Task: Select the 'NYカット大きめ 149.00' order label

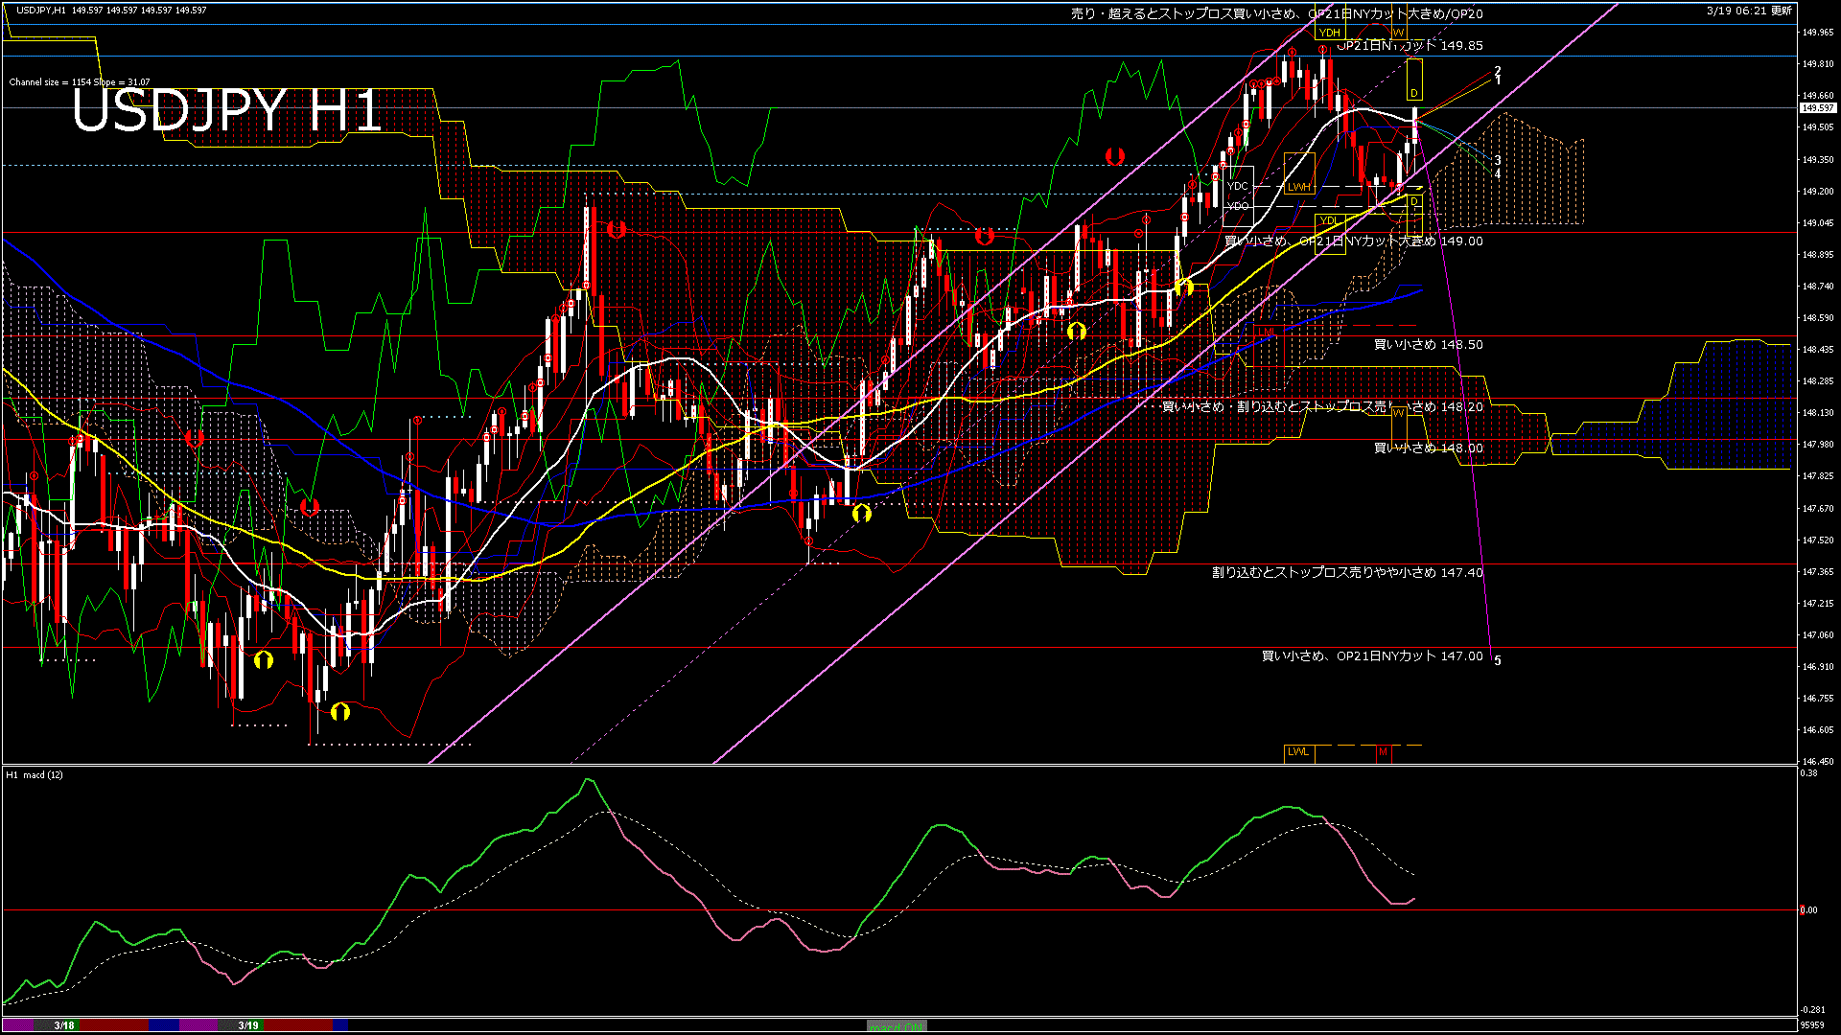Action: click(x=1354, y=241)
